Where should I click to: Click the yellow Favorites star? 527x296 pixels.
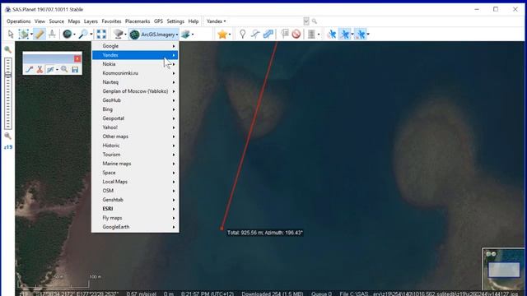pyautogui.click(x=222, y=34)
